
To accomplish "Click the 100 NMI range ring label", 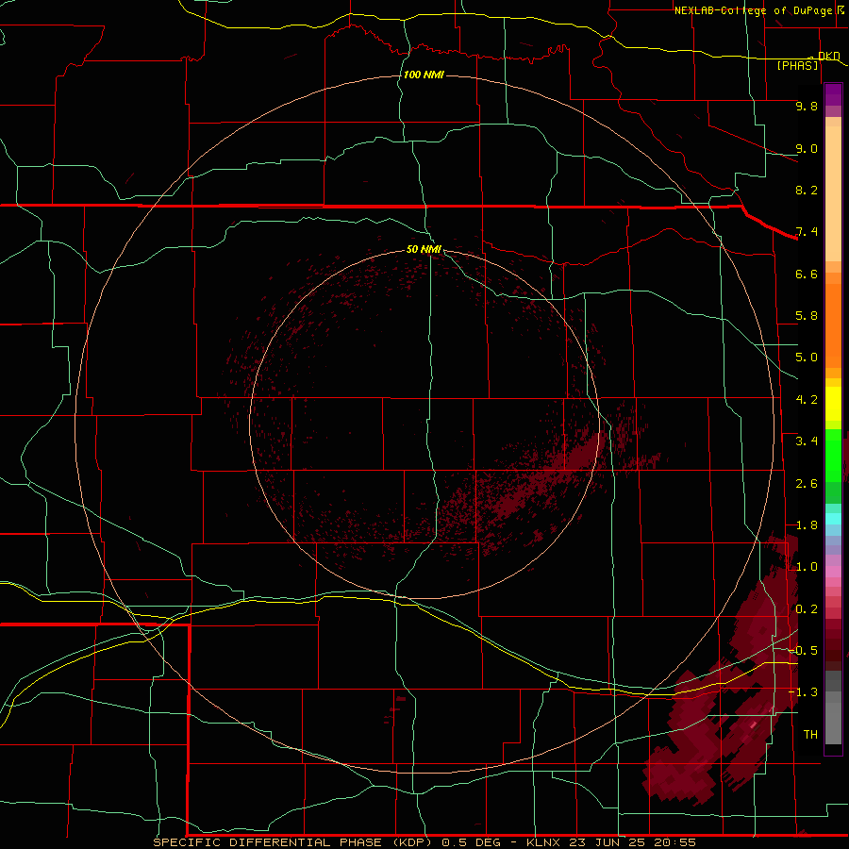I will pos(424,75).
